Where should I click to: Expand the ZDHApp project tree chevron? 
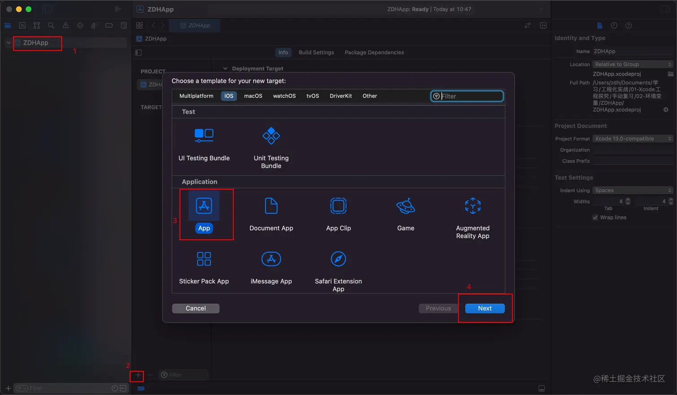(x=8, y=42)
